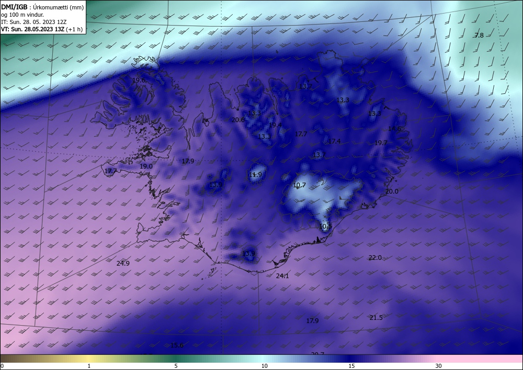
Task: Click the '30' tick on the color scale
Action: click(x=439, y=366)
